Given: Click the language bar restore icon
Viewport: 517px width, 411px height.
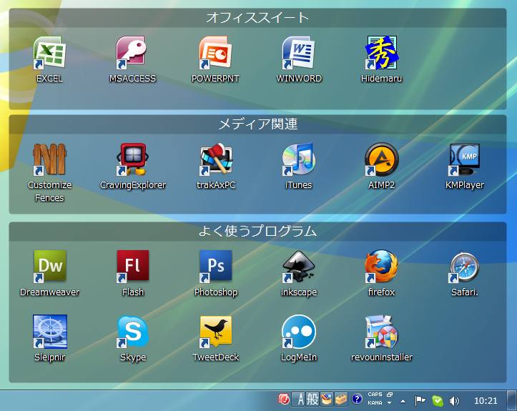Looking at the screenshot, I should coord(390,395).
